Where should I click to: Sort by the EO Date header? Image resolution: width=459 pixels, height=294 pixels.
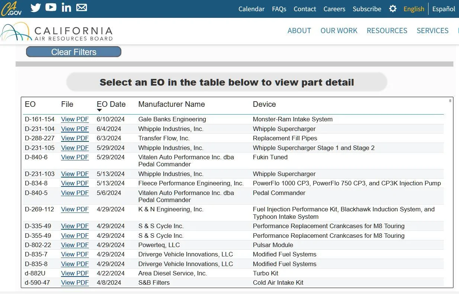point(111,104)
